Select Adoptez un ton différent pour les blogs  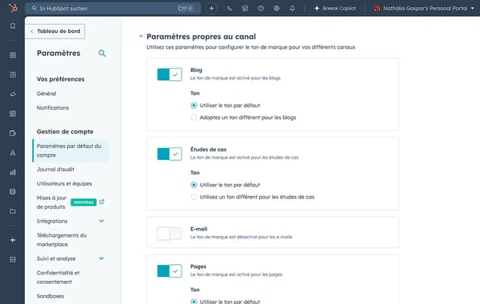click(x=194, y=118)
